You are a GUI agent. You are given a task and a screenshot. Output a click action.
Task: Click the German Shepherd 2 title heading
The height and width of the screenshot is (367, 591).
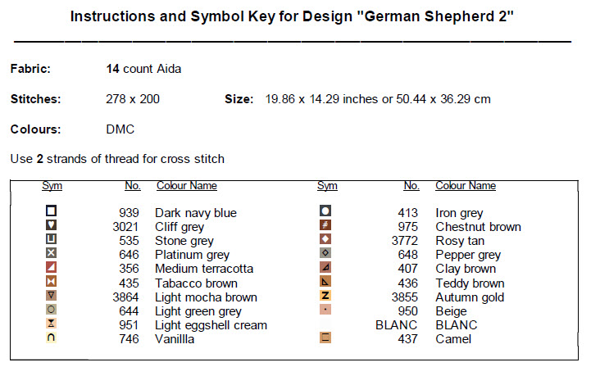tap(293, 16)
